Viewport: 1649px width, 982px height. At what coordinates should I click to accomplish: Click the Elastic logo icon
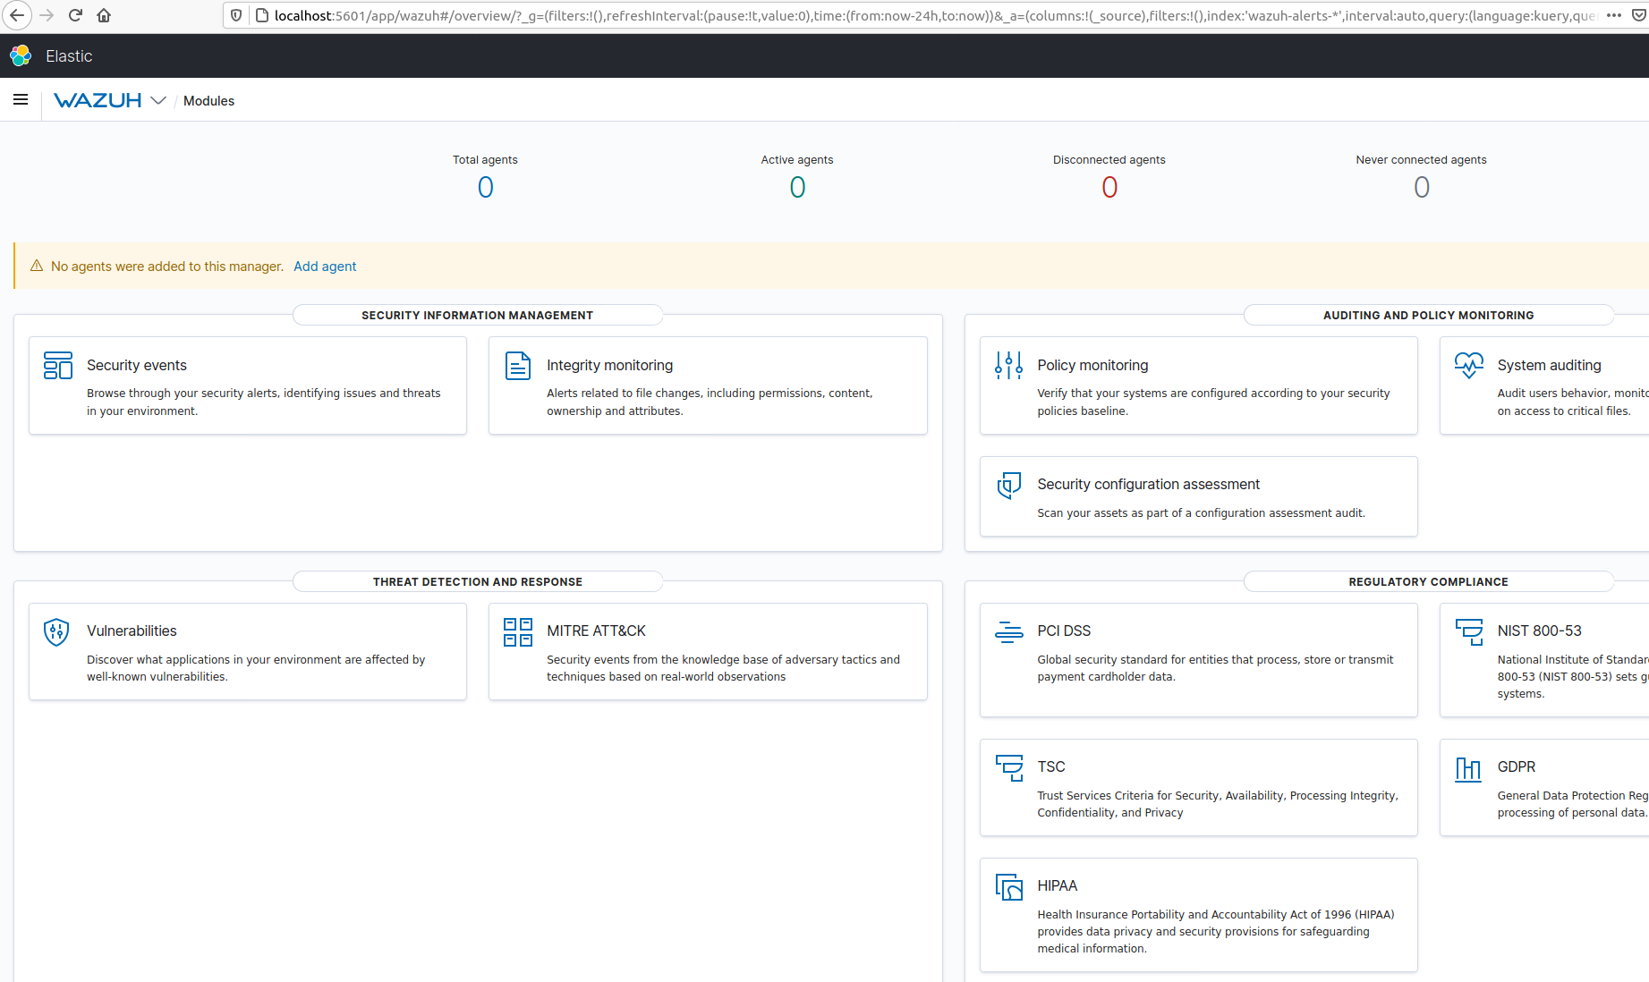click(21, 55)
